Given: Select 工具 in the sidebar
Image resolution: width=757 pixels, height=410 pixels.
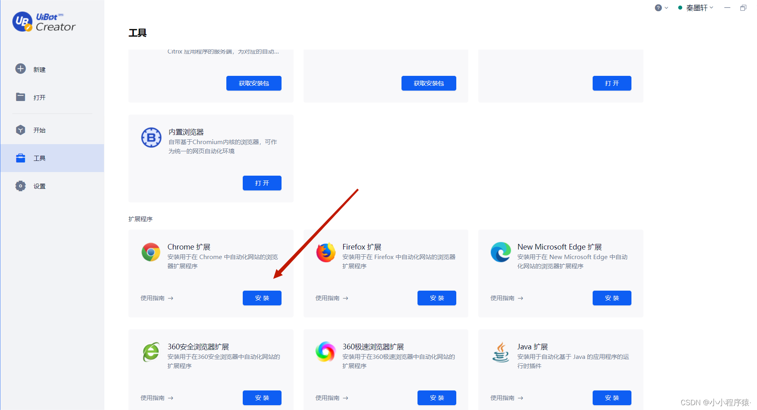Looking at the screenshot, I should [52, 158].
